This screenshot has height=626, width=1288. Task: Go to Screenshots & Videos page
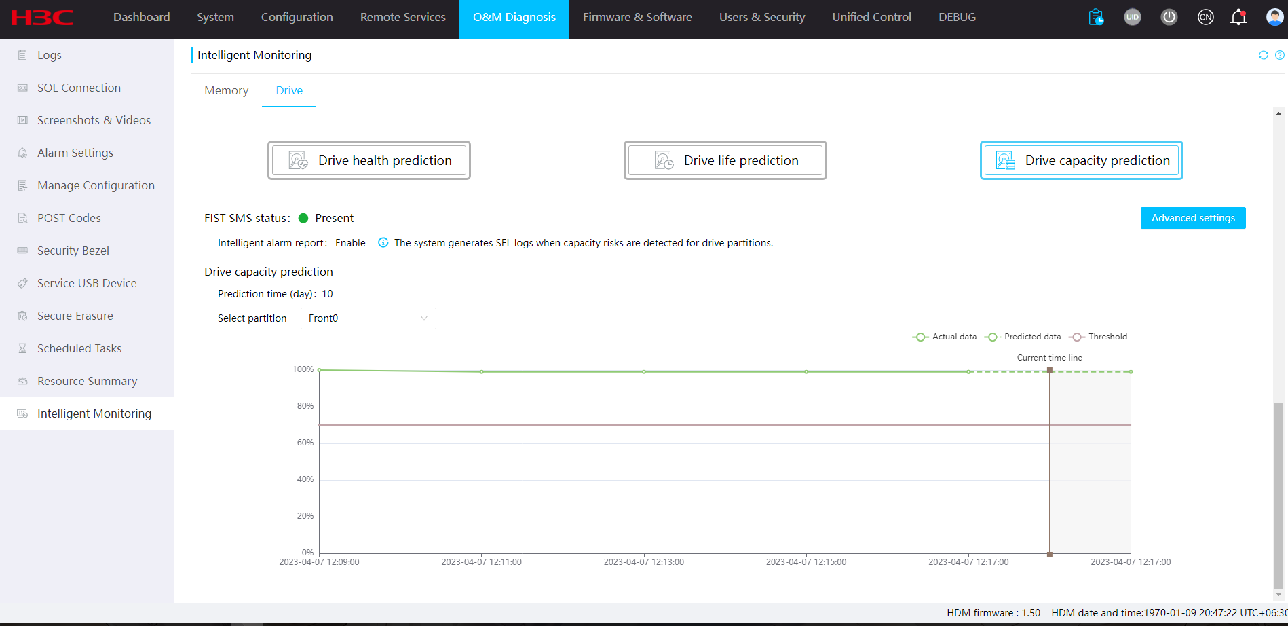click(x=94, y=120)
